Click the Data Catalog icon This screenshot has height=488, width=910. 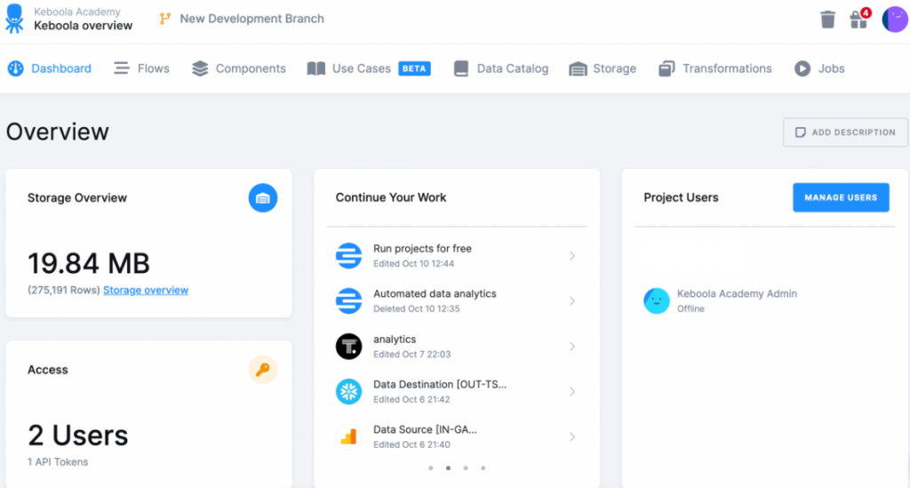461,68
